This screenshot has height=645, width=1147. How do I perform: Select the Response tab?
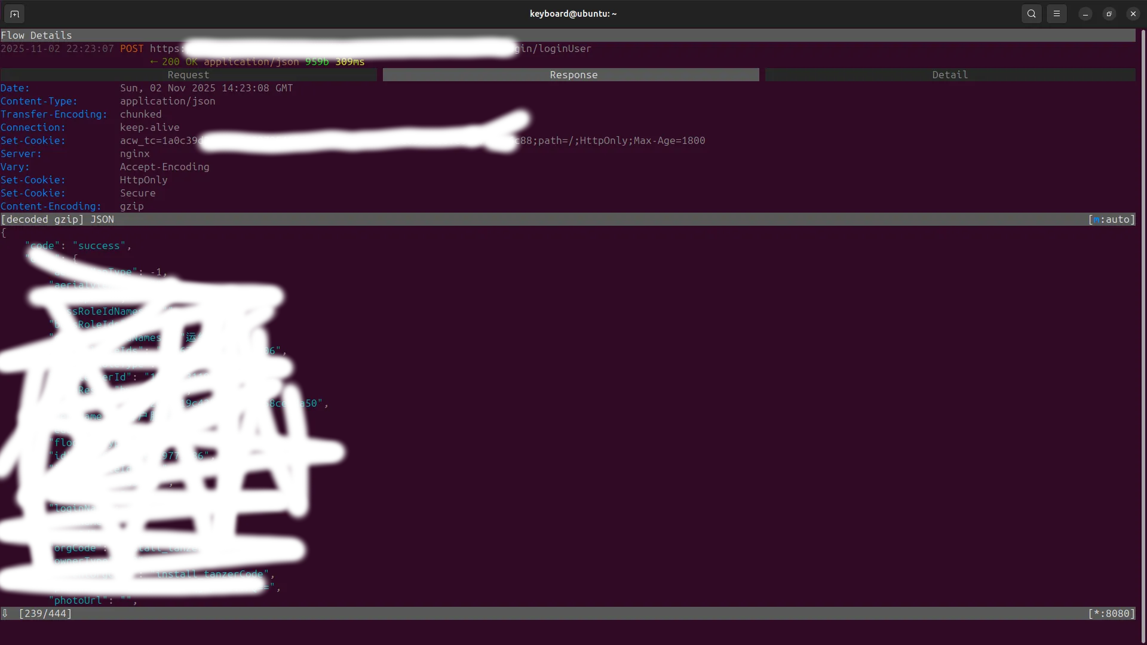[x=571, y=75]
